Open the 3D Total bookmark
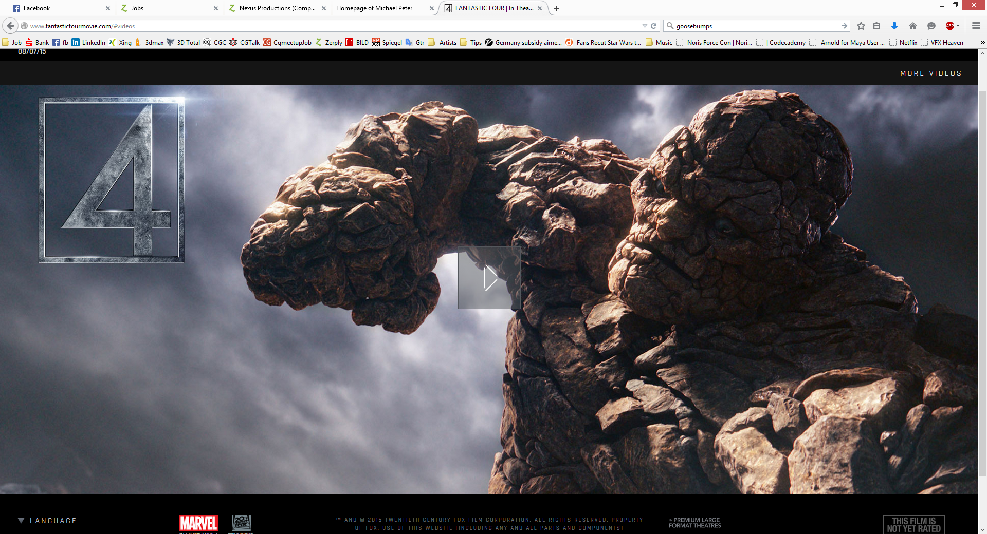 tap(184, 42)
